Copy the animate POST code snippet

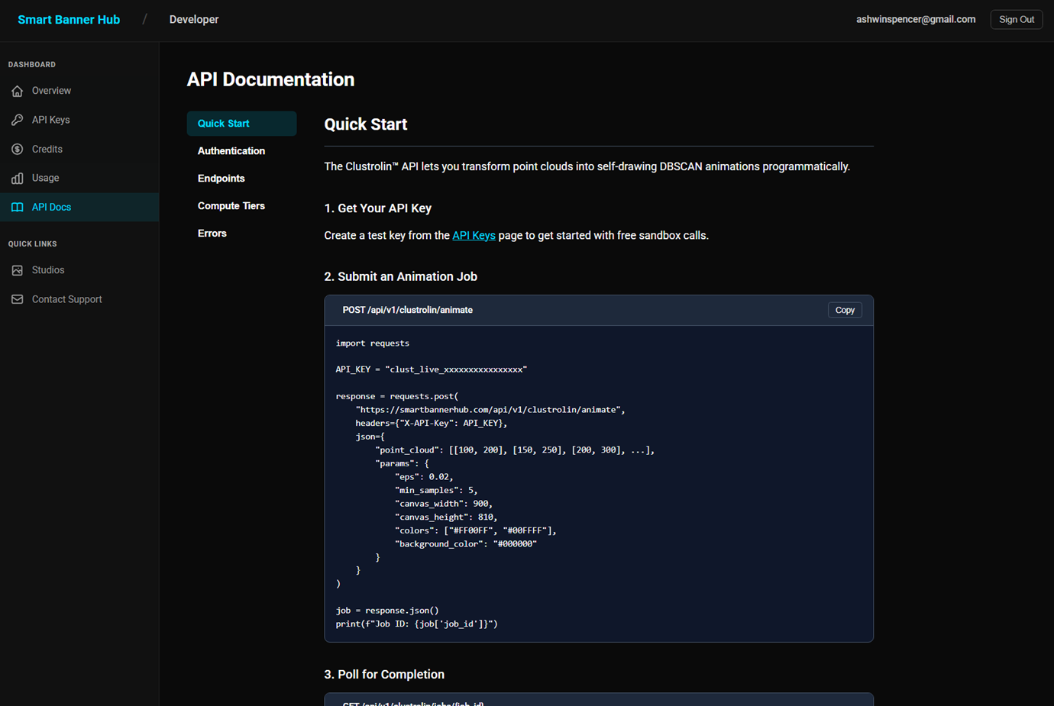pos(845,310)
